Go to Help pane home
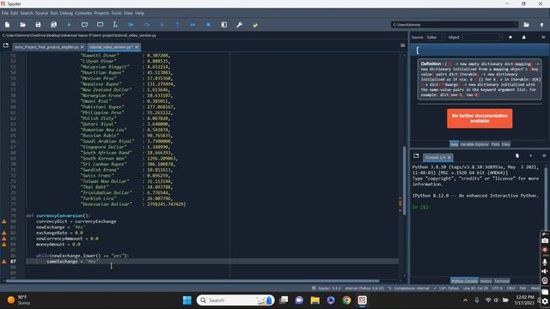Viewport: 550px width, 309px height. [510, 37]
